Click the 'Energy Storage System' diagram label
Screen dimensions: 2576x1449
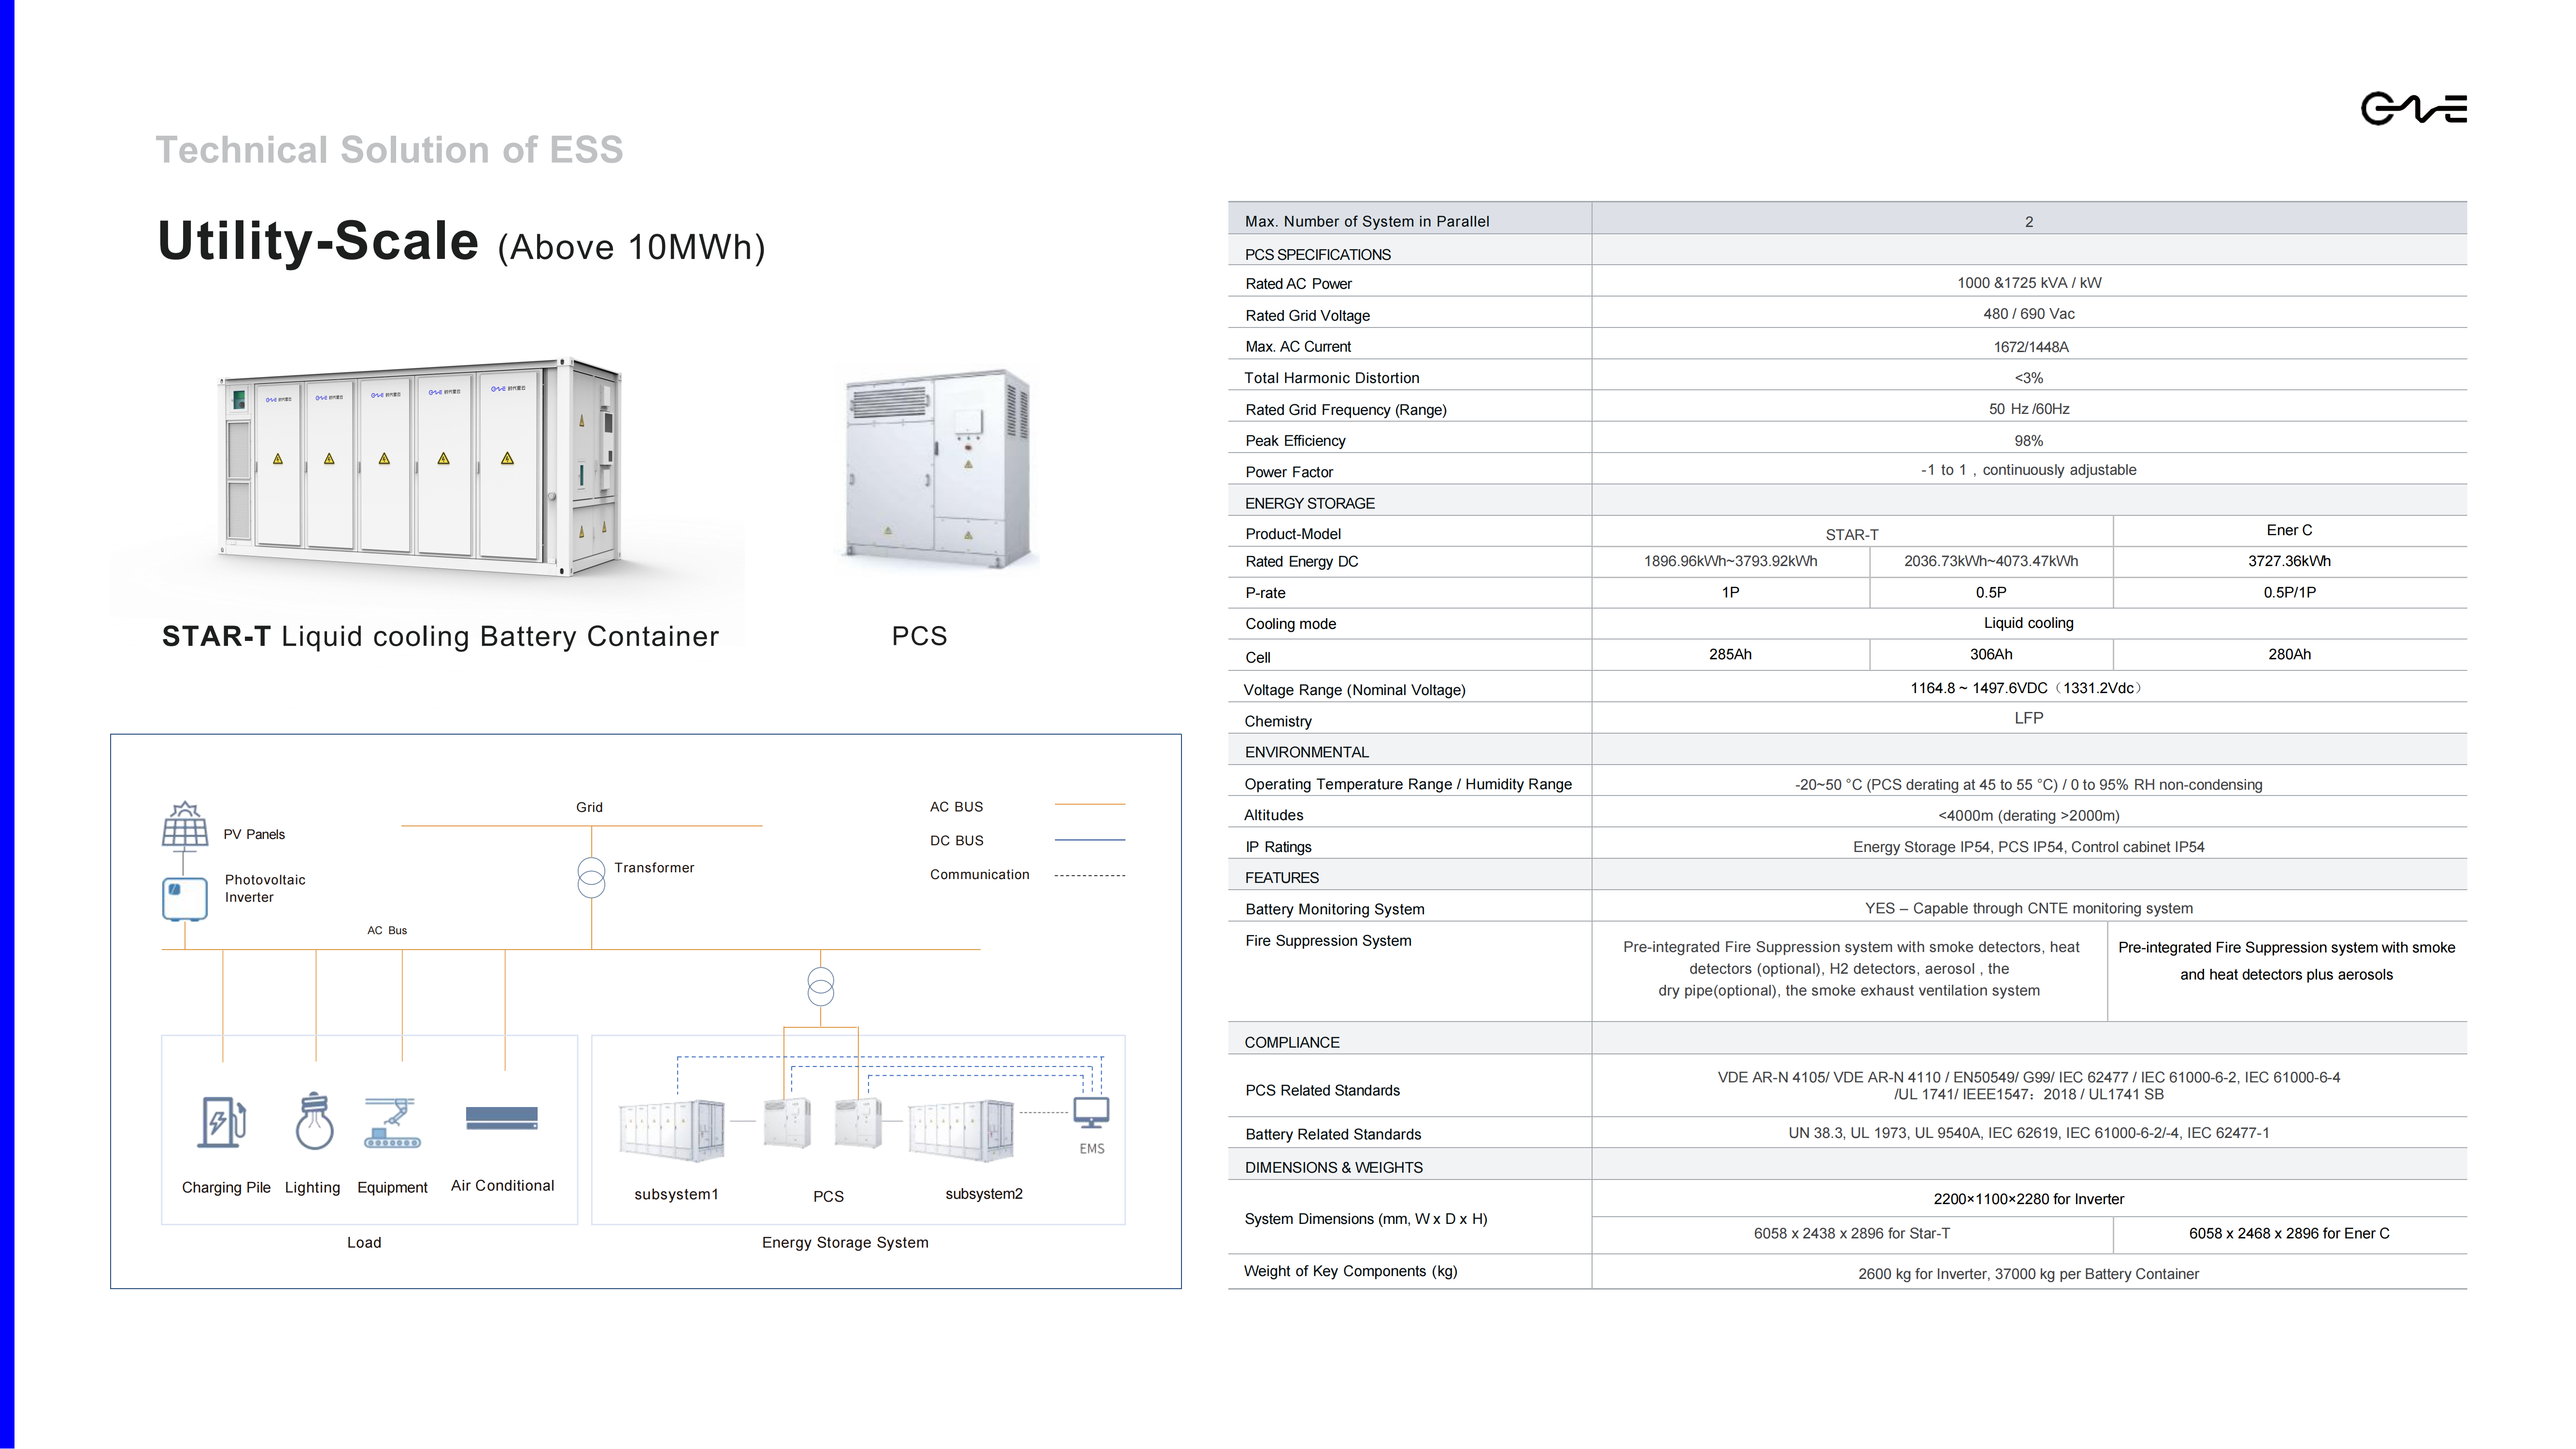[845, 1243]
